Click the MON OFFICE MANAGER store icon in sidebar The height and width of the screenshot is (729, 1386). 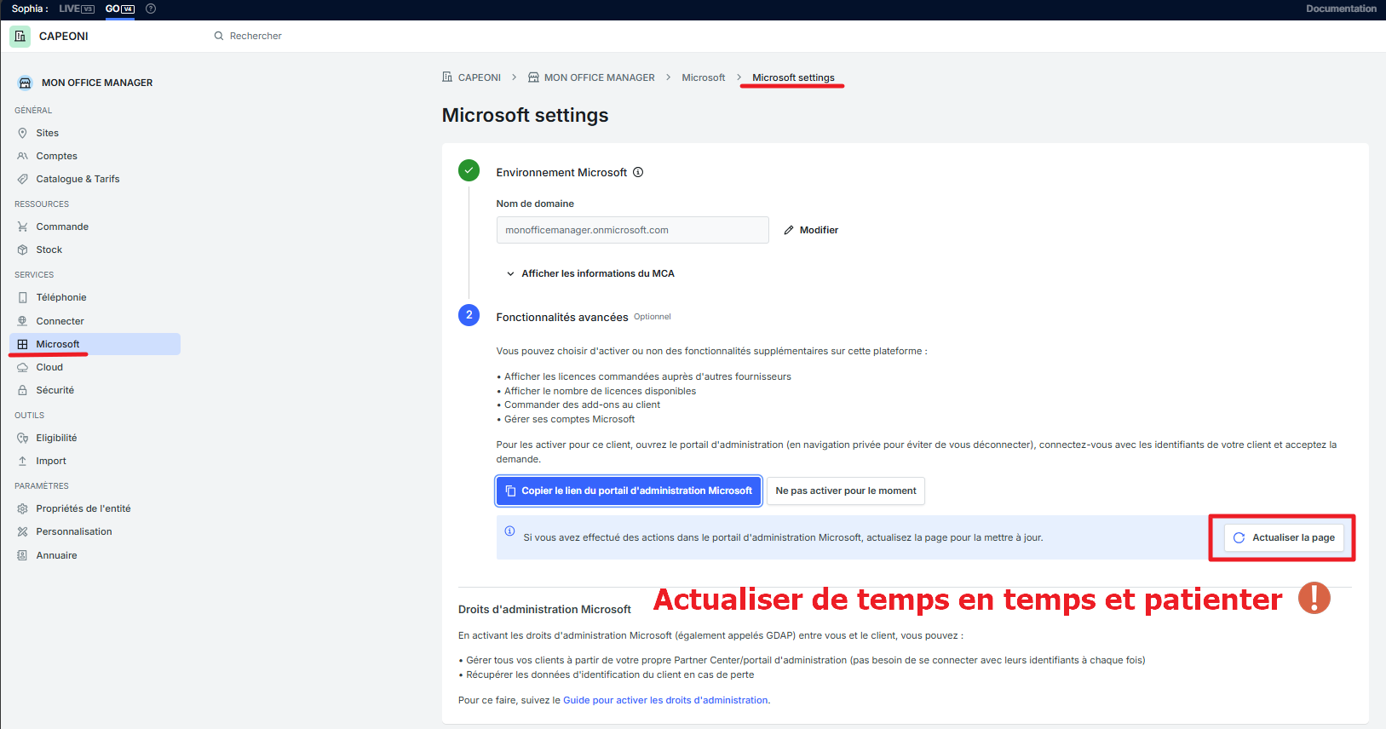(x=25, y=83)
